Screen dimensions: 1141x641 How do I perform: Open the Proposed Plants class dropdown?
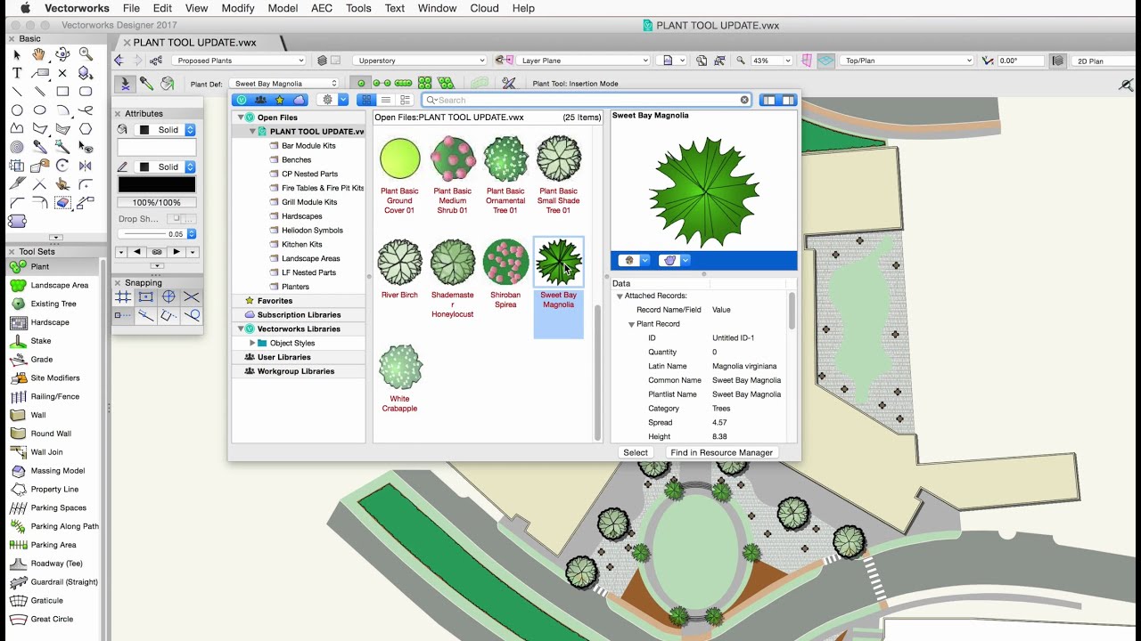(239, 61)
